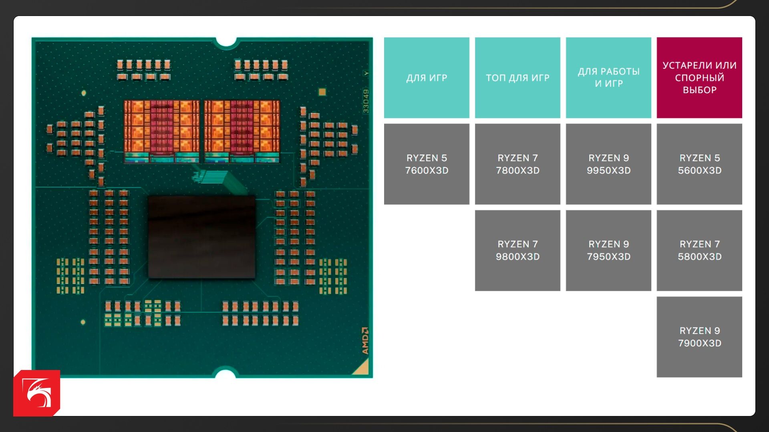Select the ДЛЯ ИГР header tile
Image resolution: width=769 pixels, height=432 pixels.
click(x=427, y=78)
